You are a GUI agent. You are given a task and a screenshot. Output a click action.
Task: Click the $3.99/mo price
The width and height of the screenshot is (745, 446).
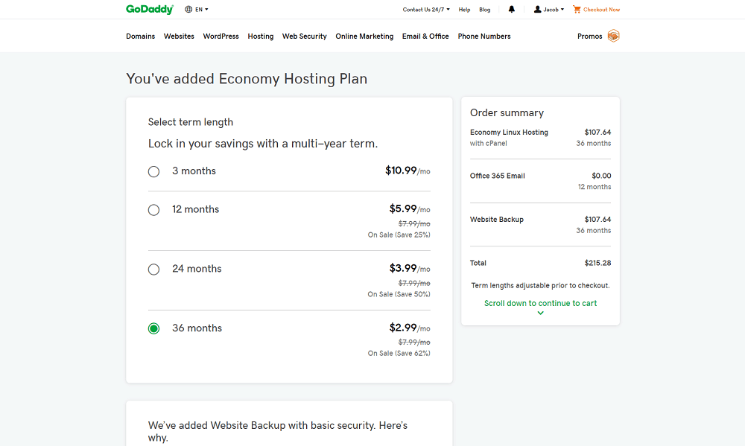[x=410, y=268]
